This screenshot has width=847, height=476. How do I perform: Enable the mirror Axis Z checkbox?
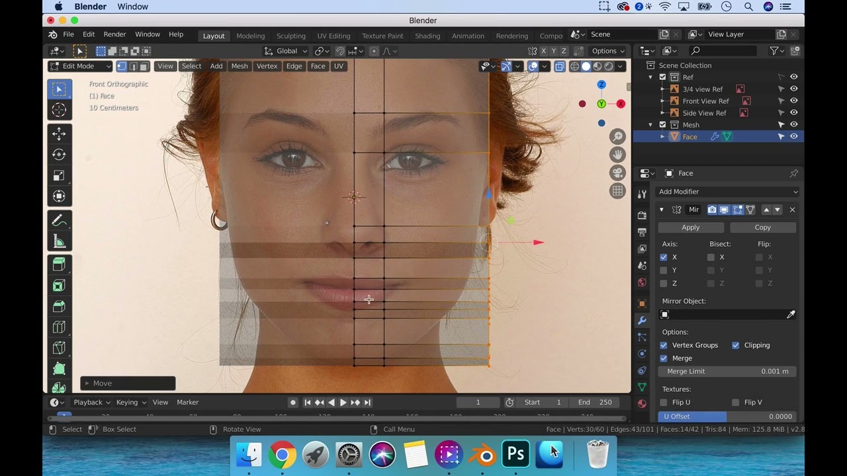664,284
